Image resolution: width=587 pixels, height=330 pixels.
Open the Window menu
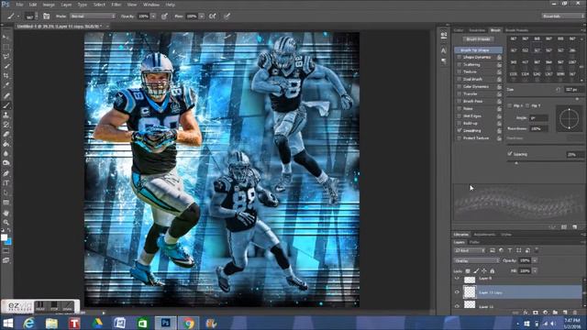pyautogui.click(x=151, y=5)
